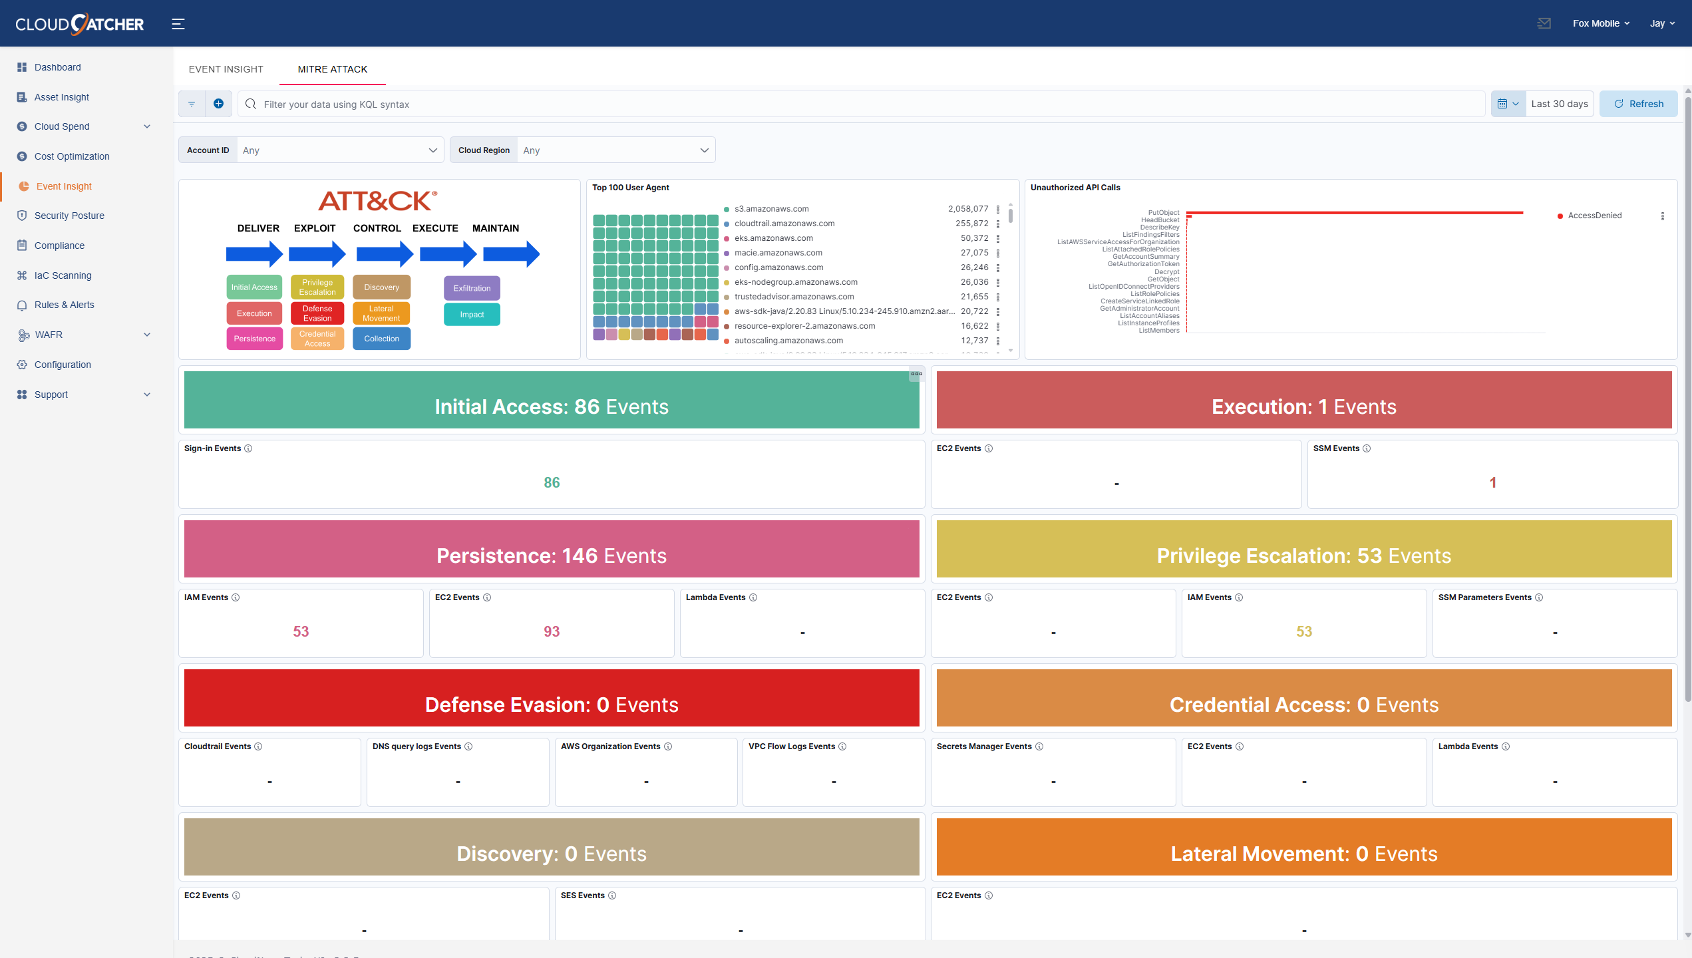The image size is (1692, 958).
Task: Open the calendar quick-range dropdown
Action: (1508, 104)
